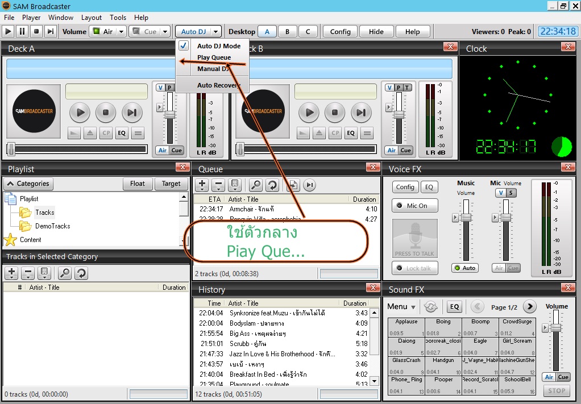
Task: Add track in Tracks in Selected Category
Action: click(x=11, y=273)
